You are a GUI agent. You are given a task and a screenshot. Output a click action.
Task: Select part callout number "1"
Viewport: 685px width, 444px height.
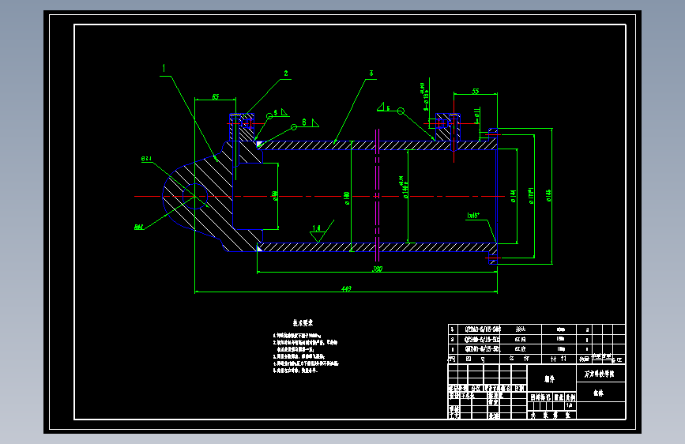(x=164, y=68)
